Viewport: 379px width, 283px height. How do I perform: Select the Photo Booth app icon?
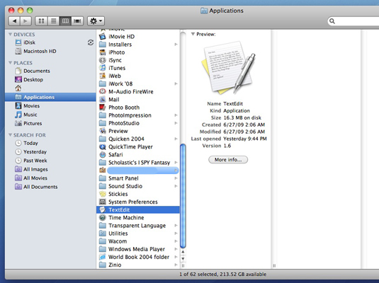coord(103,108)
